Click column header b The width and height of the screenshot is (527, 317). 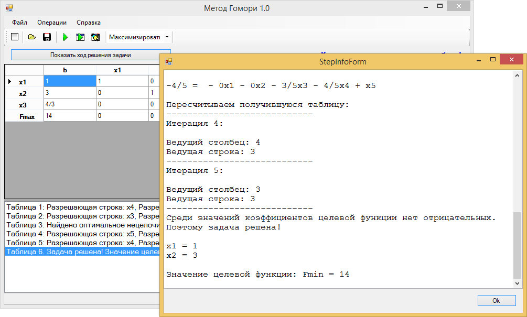[70, 70]
